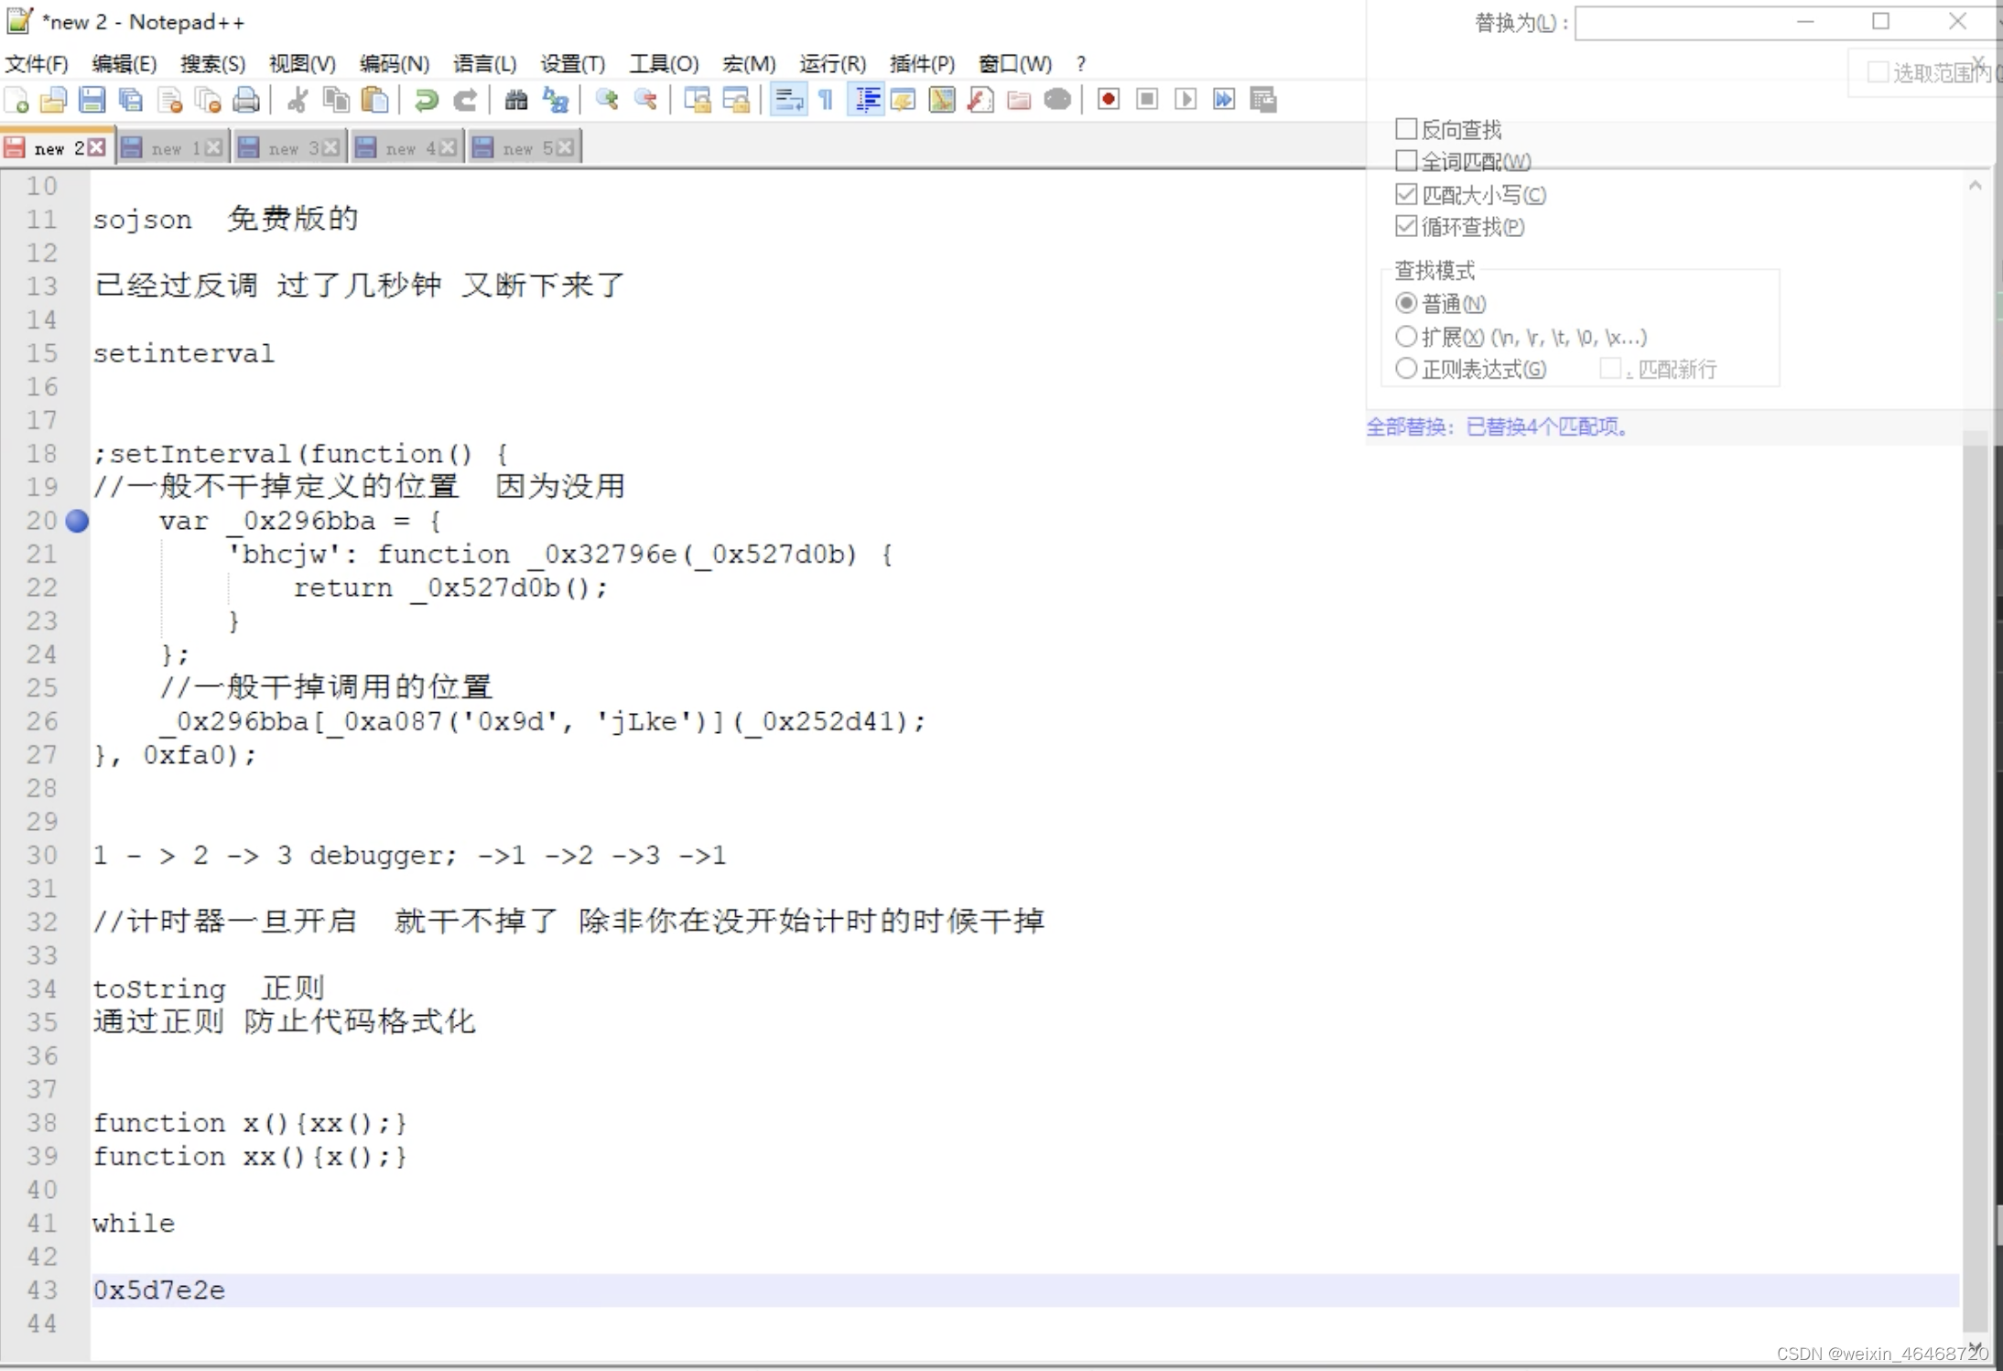
Task: Open the 搜索(S) menu
Action: click(x=212, y=63)
